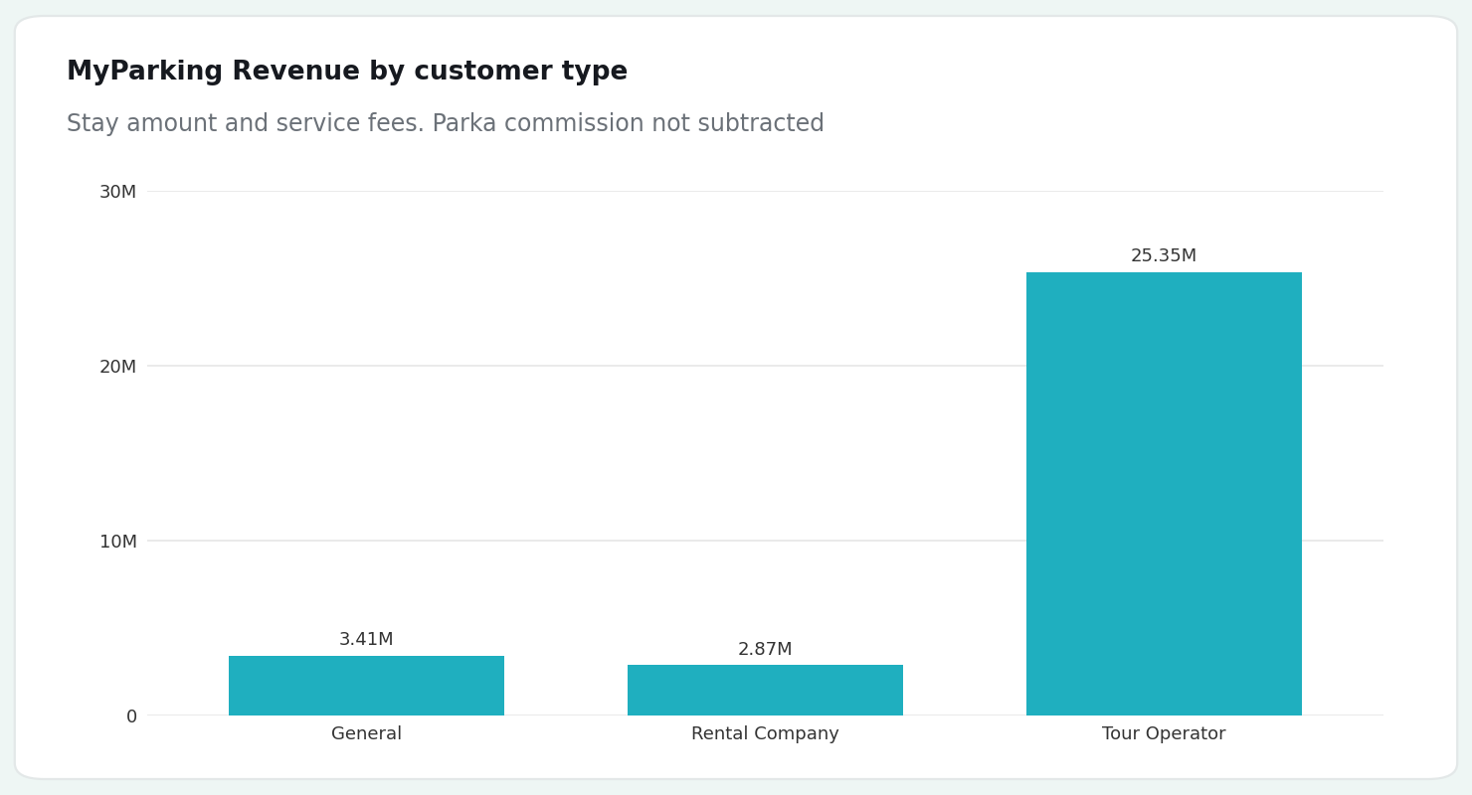Click the 20M y-axis tick label

(x=117, y=367)
